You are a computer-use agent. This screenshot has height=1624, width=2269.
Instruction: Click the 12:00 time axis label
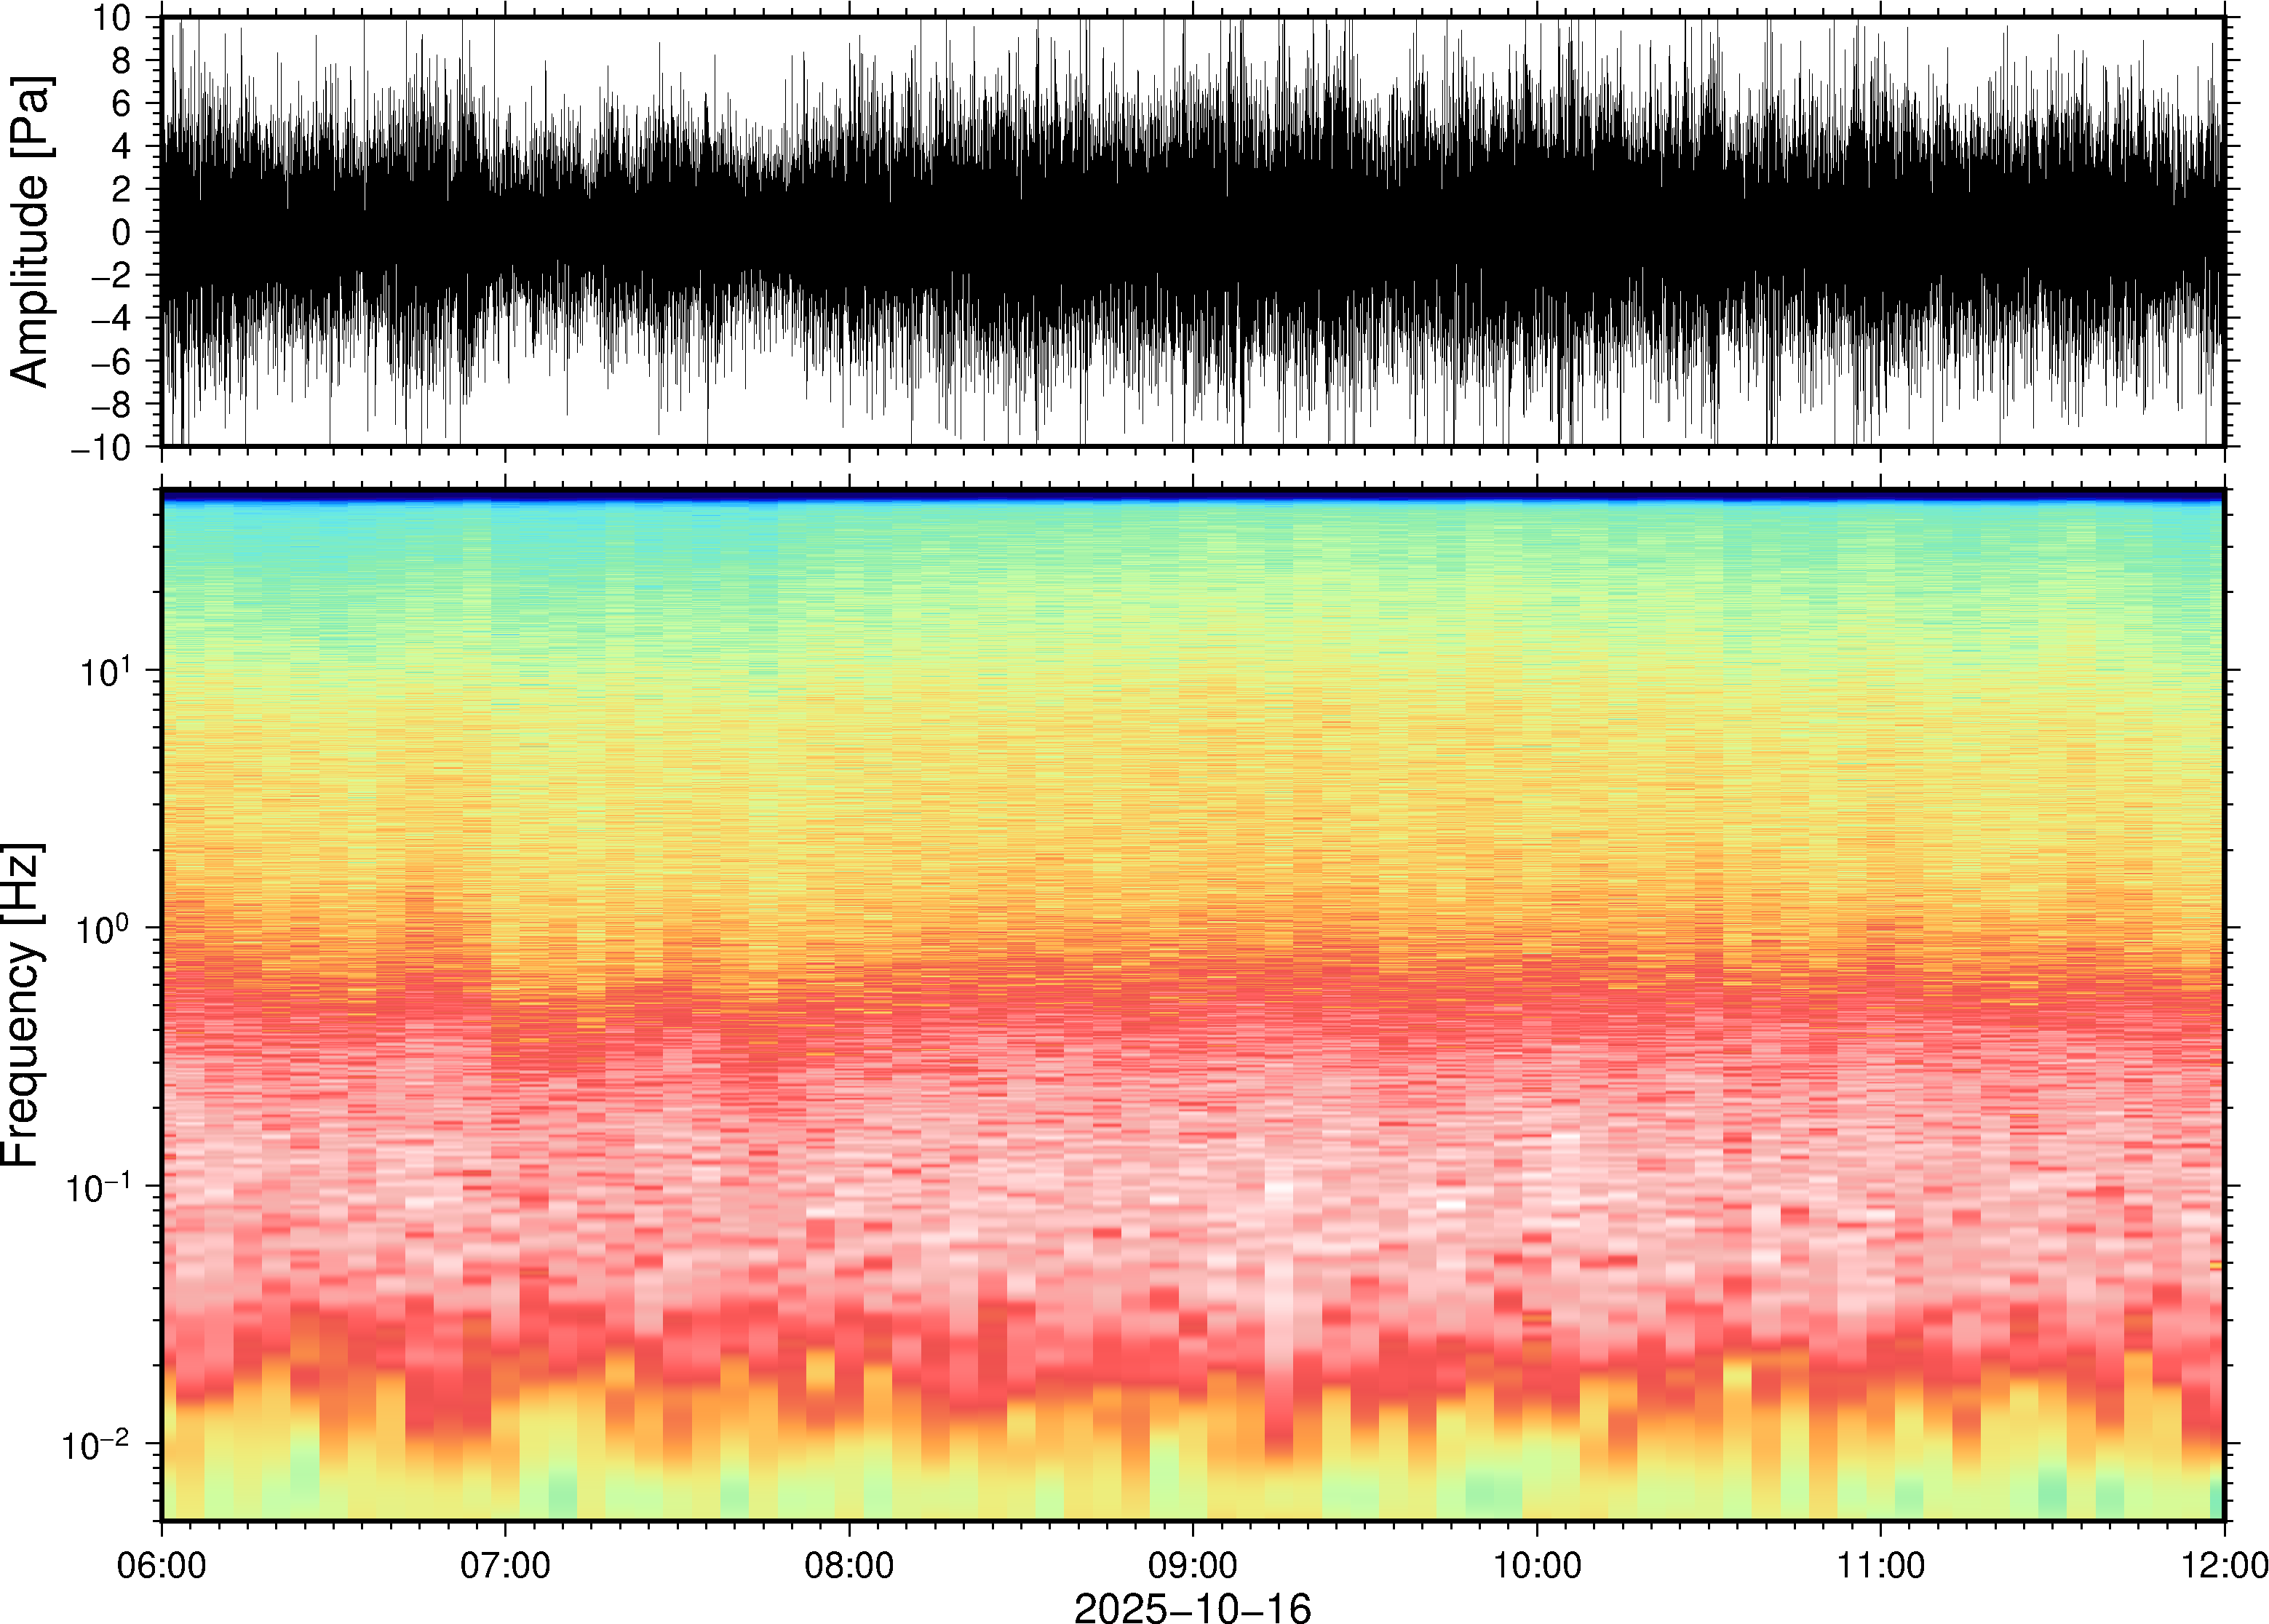(x=2224, y=1565)
